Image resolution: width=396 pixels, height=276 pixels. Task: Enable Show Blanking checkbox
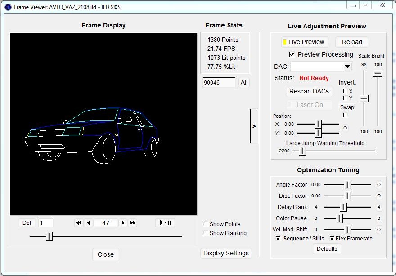click(x=206, y=233)
